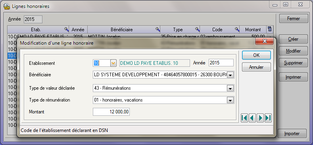
Task: Open Type de rémunération dropdown
Action: pos(230,100)
